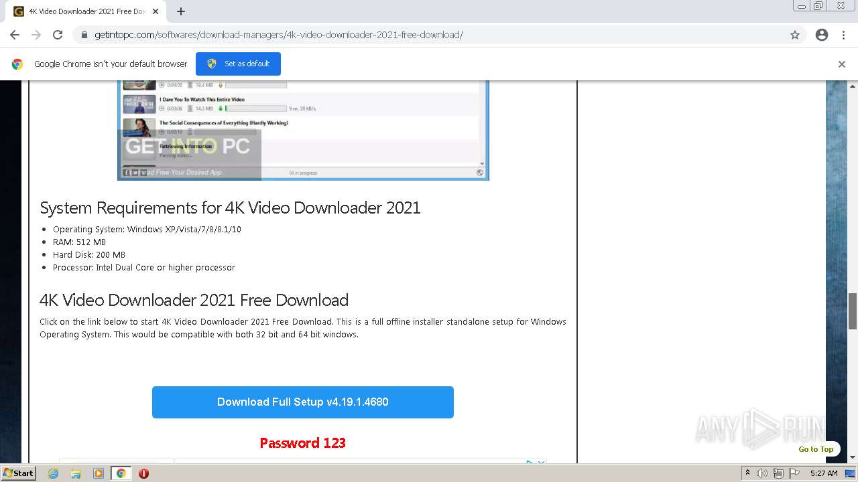
Task: Bookmark this page with the star
Action: click(x=795, y=35)
